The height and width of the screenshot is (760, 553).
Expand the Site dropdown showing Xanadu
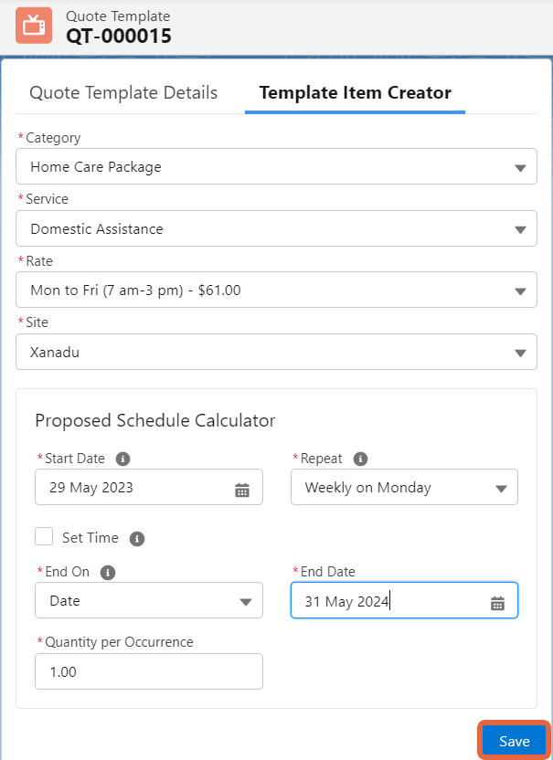pos(276,352)
